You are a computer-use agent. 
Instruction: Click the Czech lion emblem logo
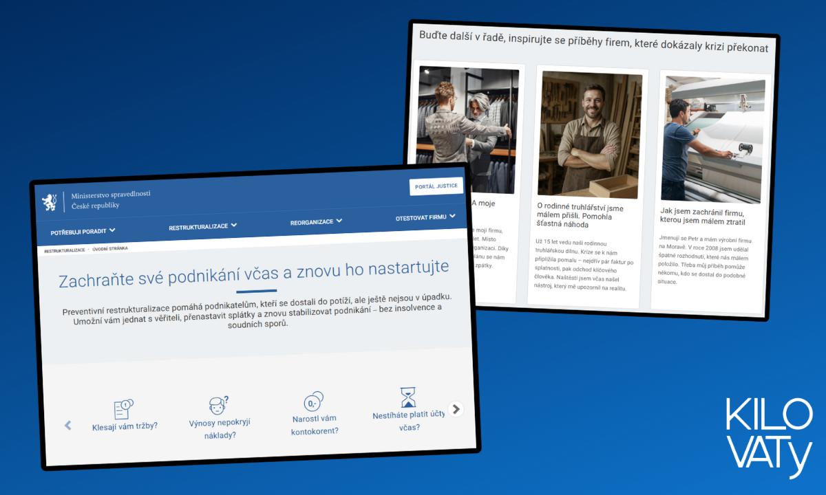[x=50, y=202]
